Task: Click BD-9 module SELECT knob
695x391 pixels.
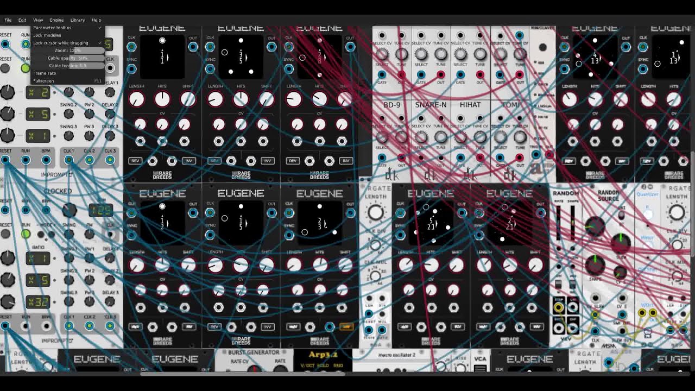Action: pos(382,137)
